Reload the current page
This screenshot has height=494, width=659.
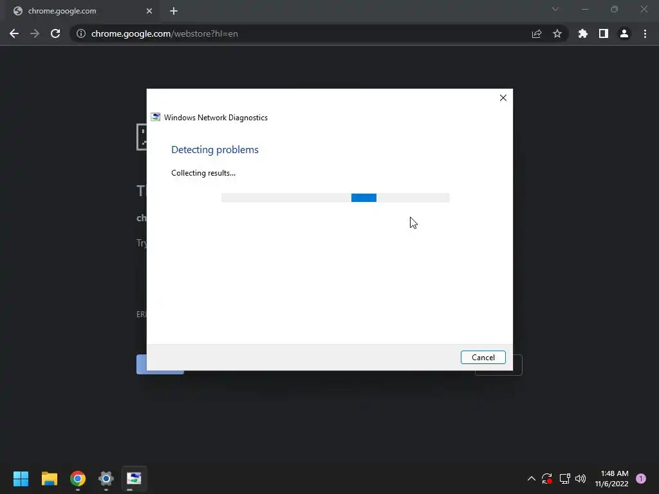pyautogui.click(x=55, y=33)
